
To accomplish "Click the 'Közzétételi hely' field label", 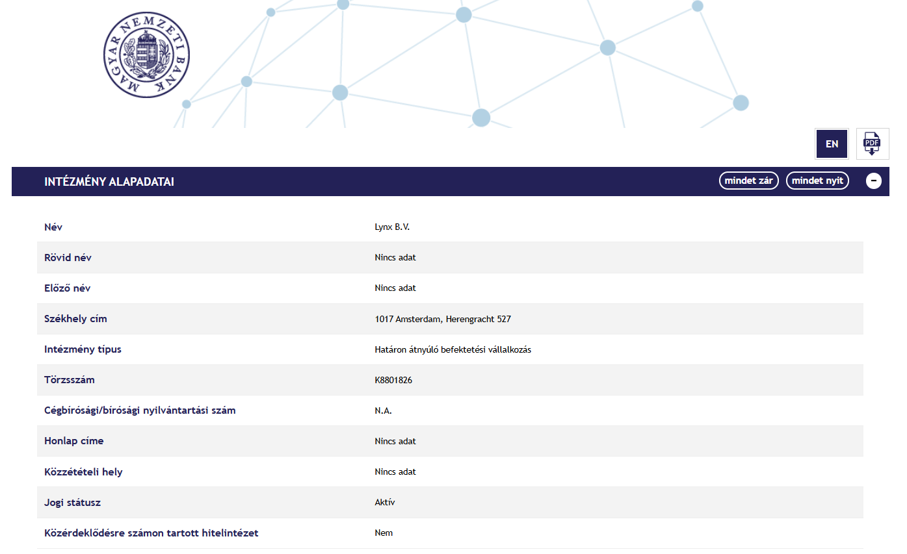I will pos(83,472).
